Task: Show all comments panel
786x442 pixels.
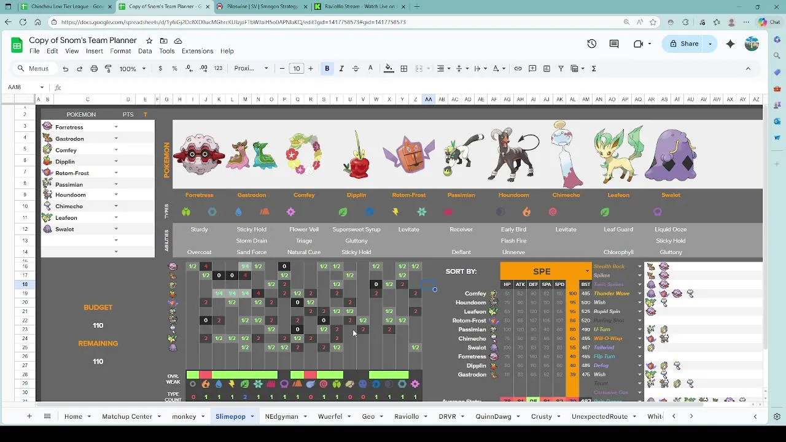Action: tap(614, 44)
